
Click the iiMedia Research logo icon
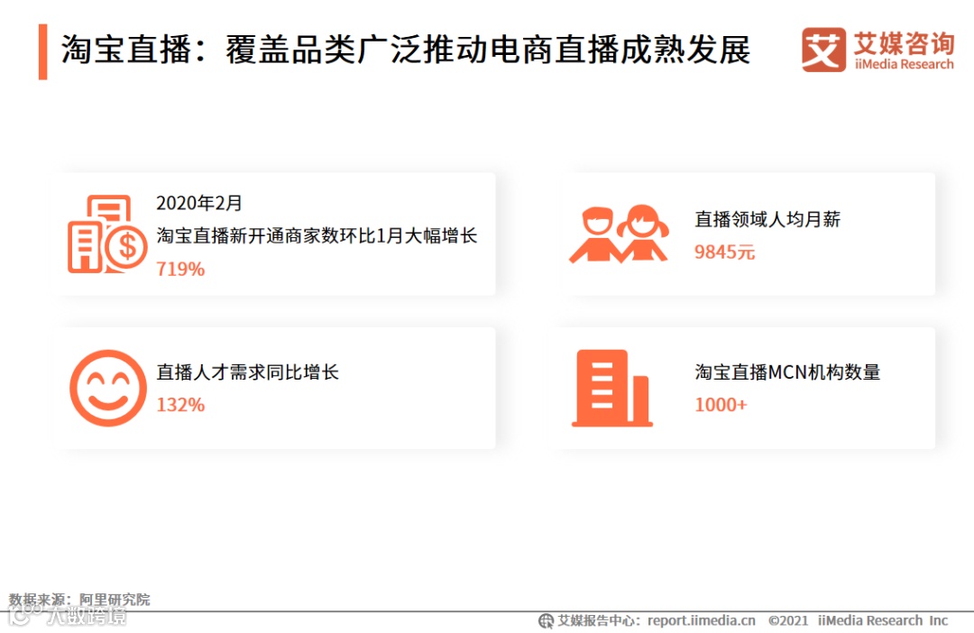coord(823,50)
